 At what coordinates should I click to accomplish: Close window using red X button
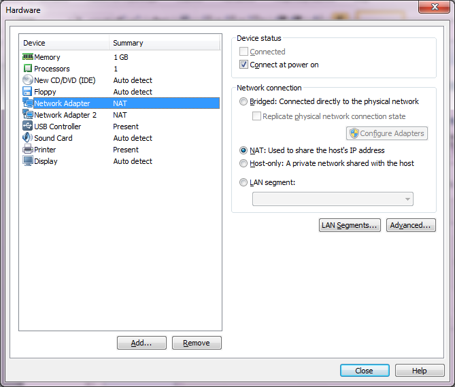[434, 7]
